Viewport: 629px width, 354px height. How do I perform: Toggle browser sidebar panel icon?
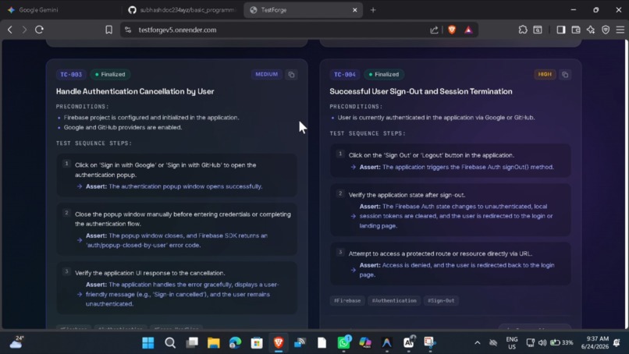tap(561, 30)
